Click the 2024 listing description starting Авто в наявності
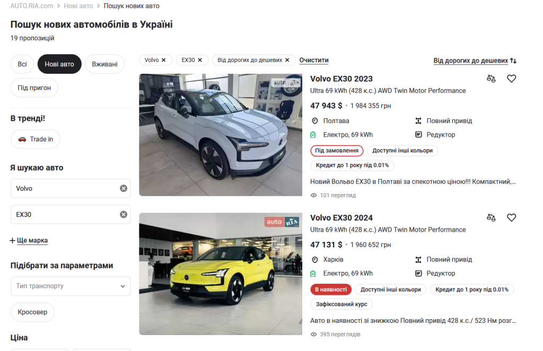Image resolution: width=543 pixels, height=351 pixels. click(413, 321)
